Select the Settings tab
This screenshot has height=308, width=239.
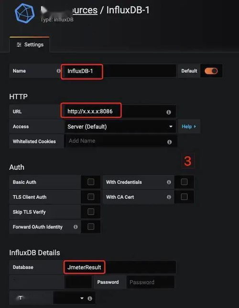(30, 45)
